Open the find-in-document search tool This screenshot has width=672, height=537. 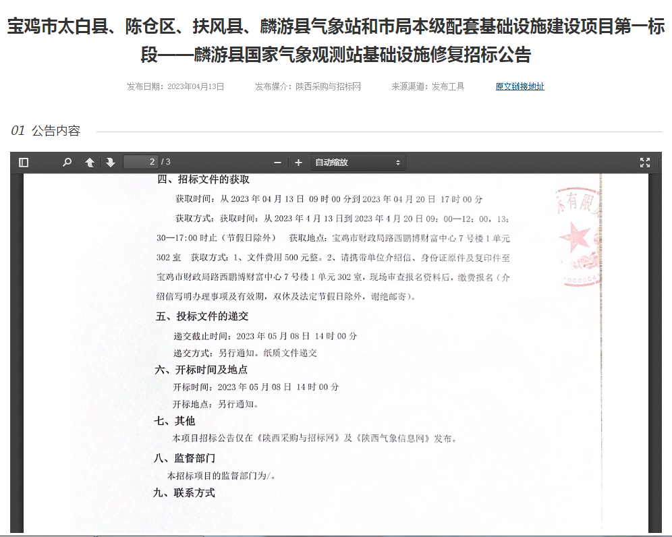pyautogui.click(x=67, y=163)
